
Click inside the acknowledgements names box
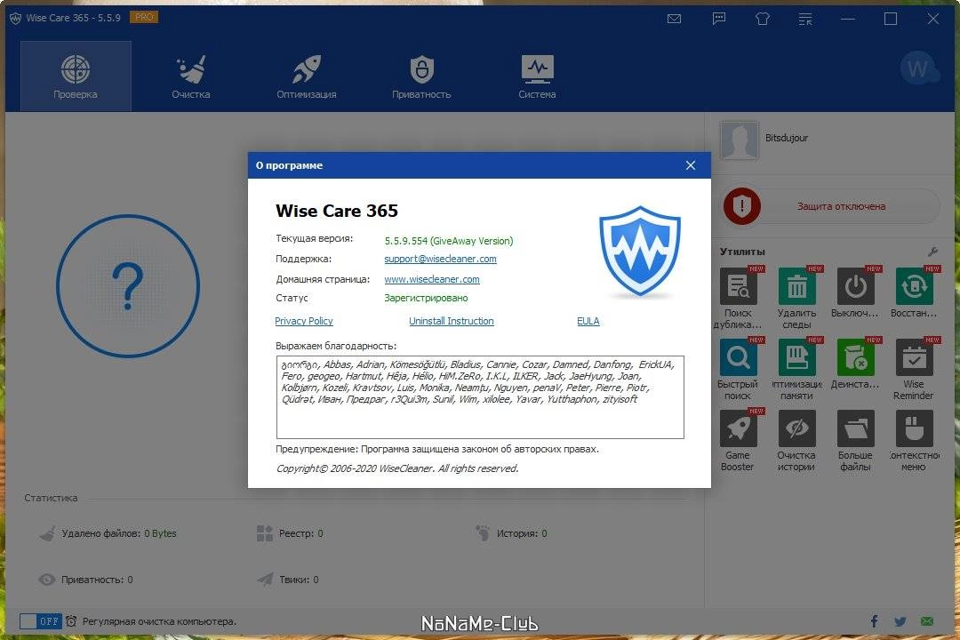480,396
